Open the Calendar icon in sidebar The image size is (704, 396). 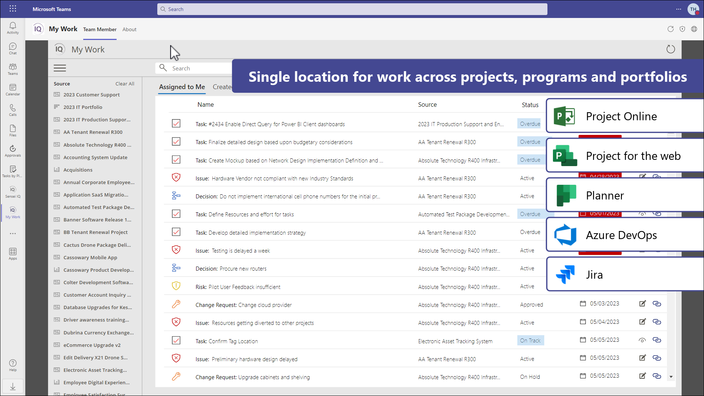13,89
